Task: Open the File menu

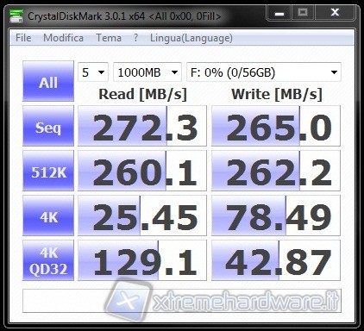Action: [x=23, y=38]
